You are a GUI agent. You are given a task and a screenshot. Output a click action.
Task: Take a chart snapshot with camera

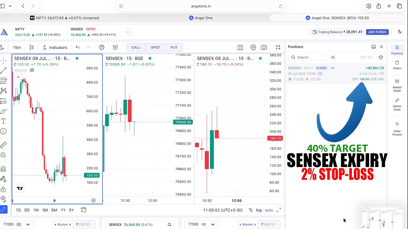pyautogui.click(x=264, y=47)
